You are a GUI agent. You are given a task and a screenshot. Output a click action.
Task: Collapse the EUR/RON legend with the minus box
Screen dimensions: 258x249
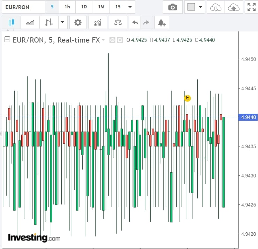7,40
